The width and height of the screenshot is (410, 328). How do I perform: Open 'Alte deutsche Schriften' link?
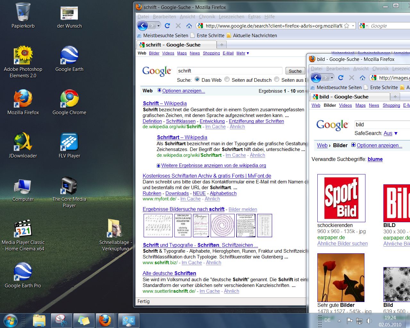[169, 273]
